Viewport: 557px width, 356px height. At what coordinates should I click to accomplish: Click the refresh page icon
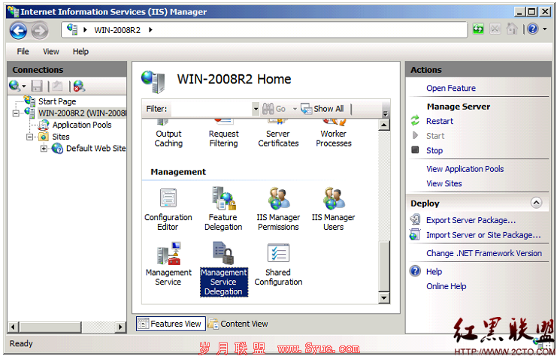tap(478, 29)
